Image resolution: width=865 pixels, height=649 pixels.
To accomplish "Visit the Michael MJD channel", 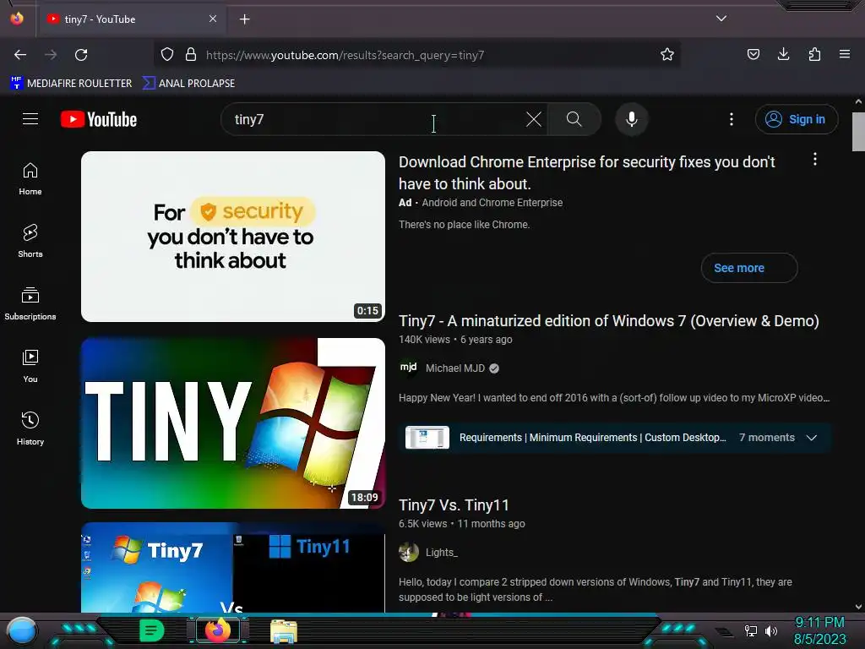I will [455, 368].
